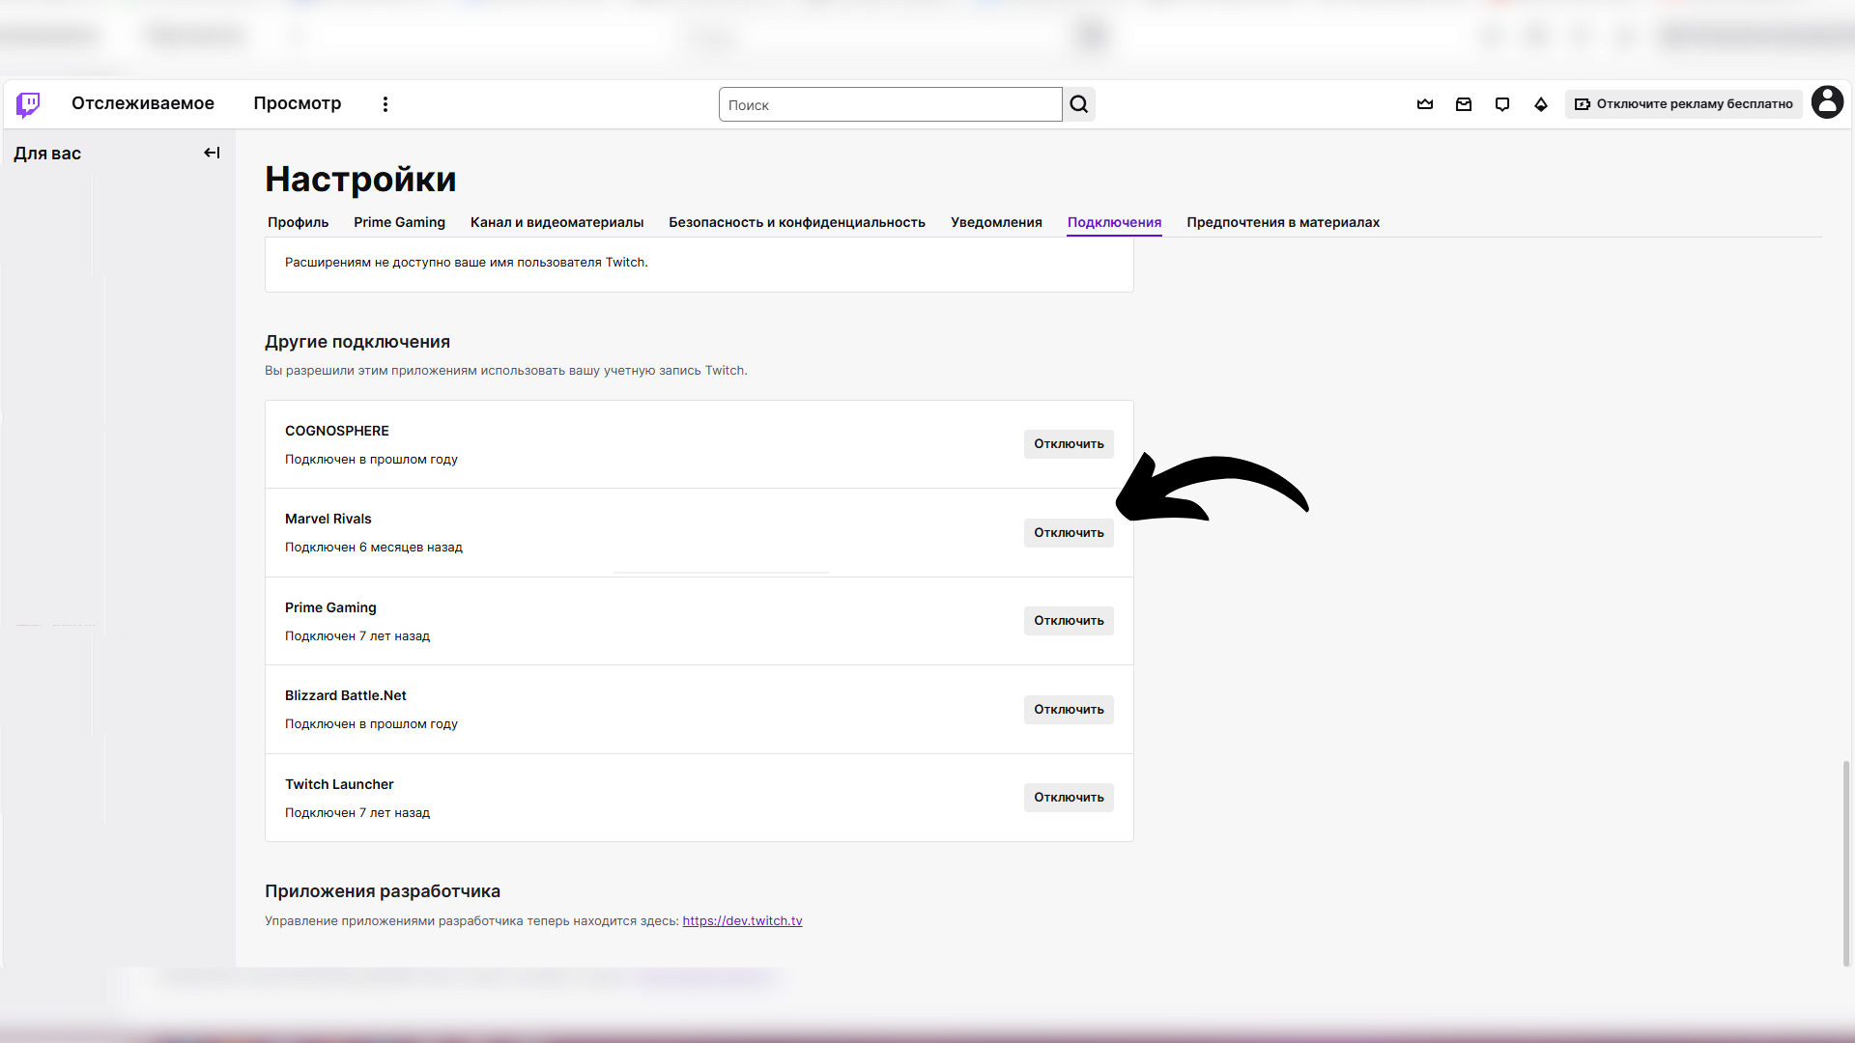Click the 'Другие подключения' heading
Viewport: 1855px width, 1043px height.
coord(357,342)
